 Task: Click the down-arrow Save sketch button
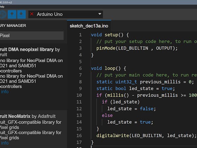click(21, 14)
